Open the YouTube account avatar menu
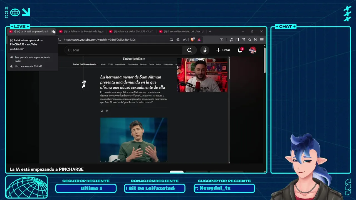 [x=253, y=50]
